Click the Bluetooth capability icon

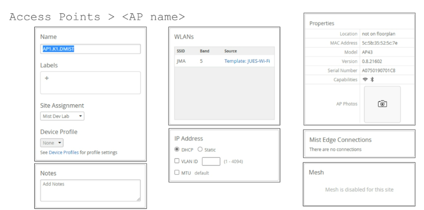372,80
